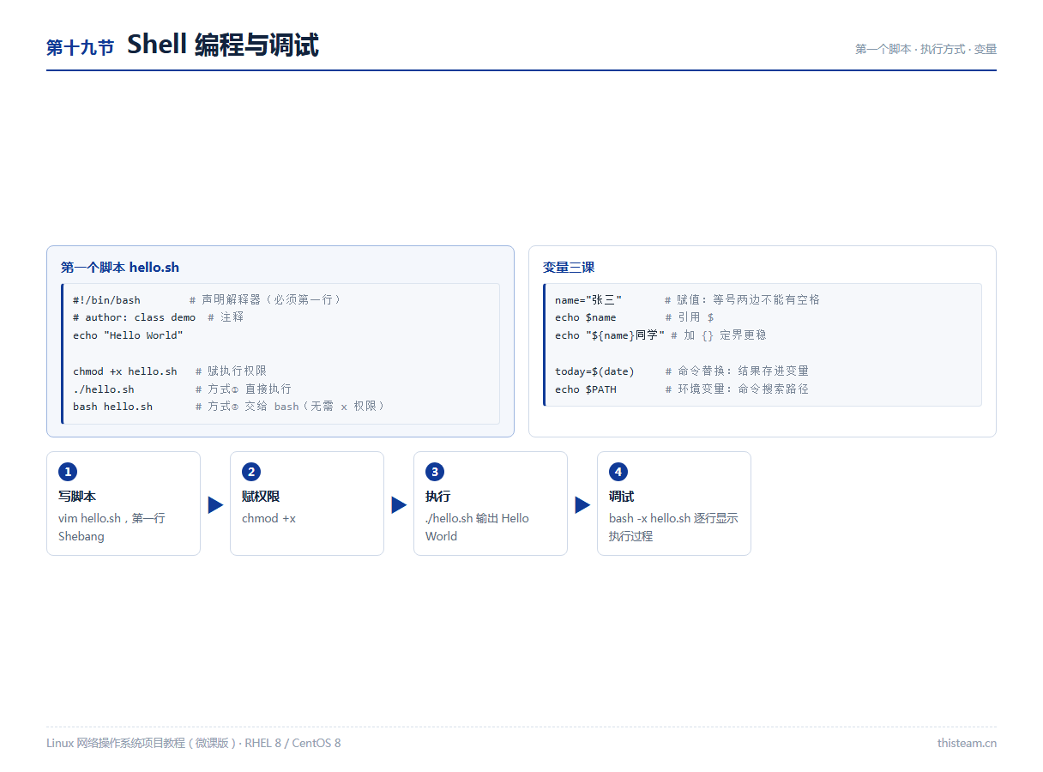Click the comment # 引用 $
Image resolution: width=1043 pixels, height=772 pixels.
click(x=690, y=317)
